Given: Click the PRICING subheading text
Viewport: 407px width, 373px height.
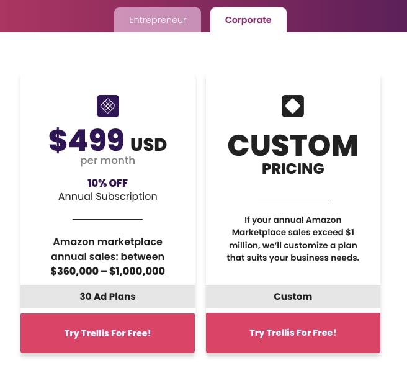Looking at the screenshot, I should 293,169.
